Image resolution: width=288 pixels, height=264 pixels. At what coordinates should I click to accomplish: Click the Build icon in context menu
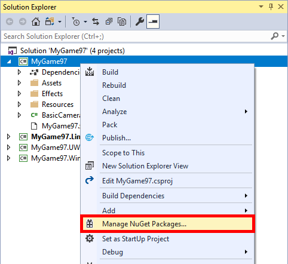[90, 72]
